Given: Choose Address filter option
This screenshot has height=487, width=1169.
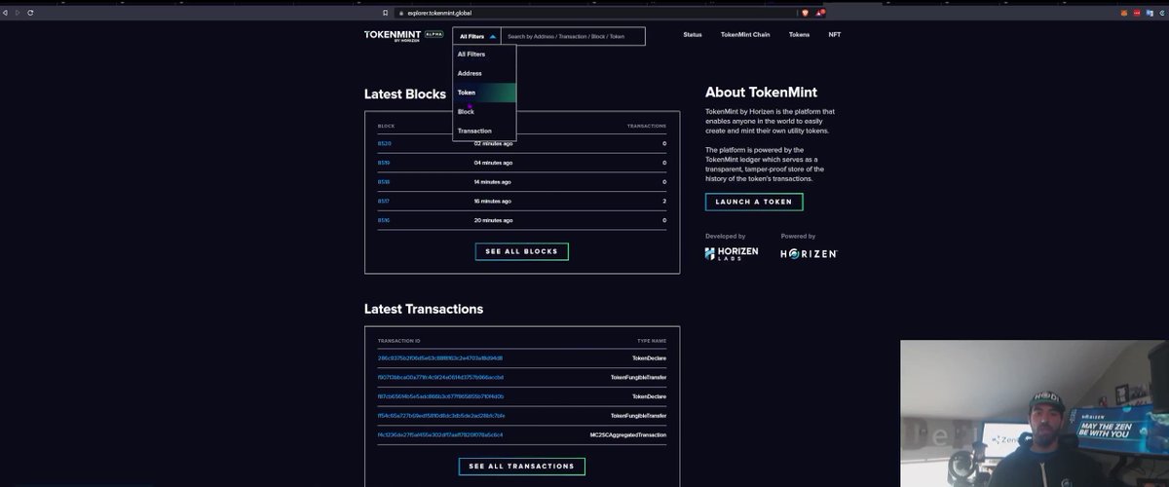Looking at the screenshot, I should pos(484,73).
